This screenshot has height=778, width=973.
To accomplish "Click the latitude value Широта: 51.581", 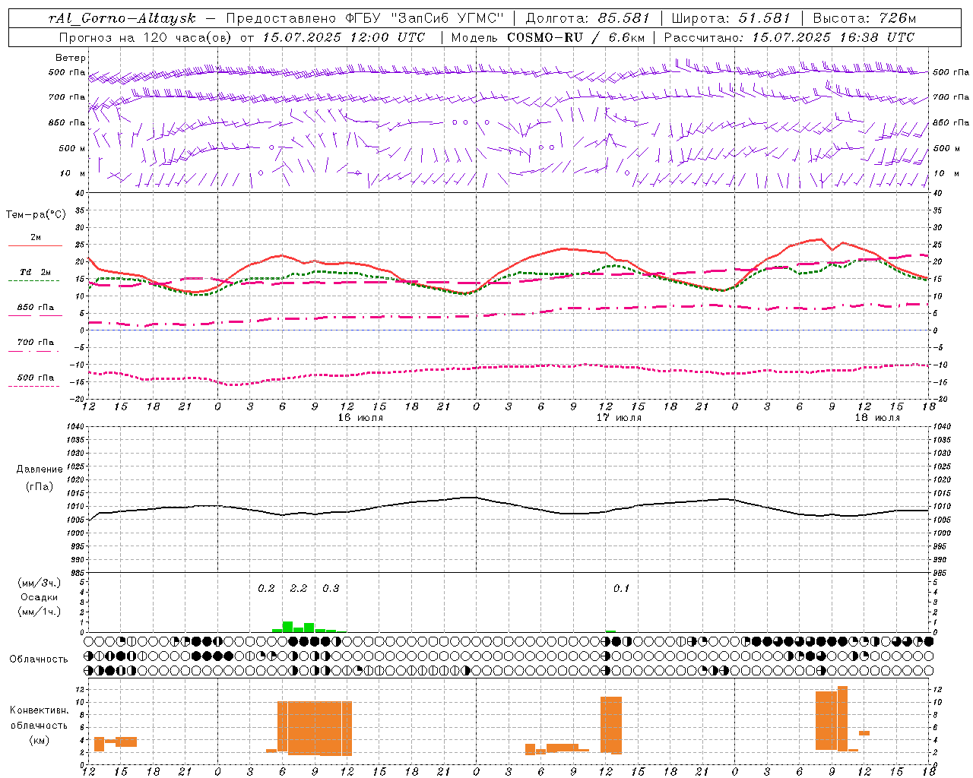I will coord(731,18).
